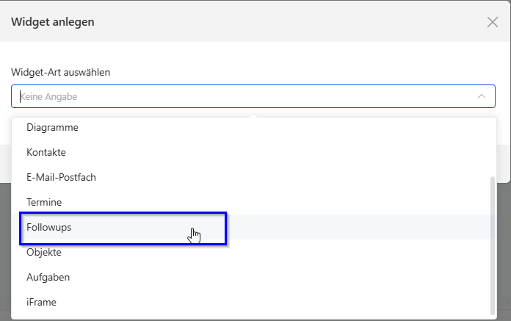Select the Termine option
The width and height of the screenshot is (511, 321).
coord(254,202)
